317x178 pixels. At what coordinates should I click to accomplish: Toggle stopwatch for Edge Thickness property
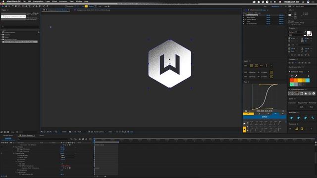tap(18, 149)
